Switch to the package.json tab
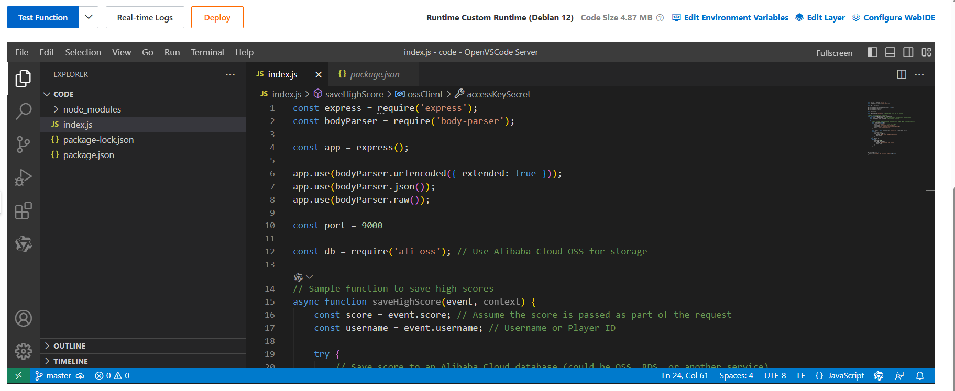 tap(374, 74)
